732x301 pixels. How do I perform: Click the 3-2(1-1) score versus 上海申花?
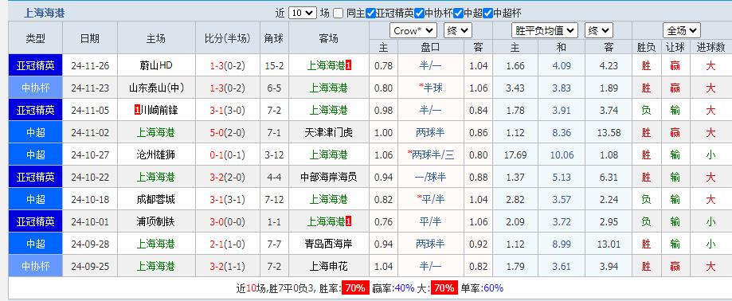(x=227, y=267)
